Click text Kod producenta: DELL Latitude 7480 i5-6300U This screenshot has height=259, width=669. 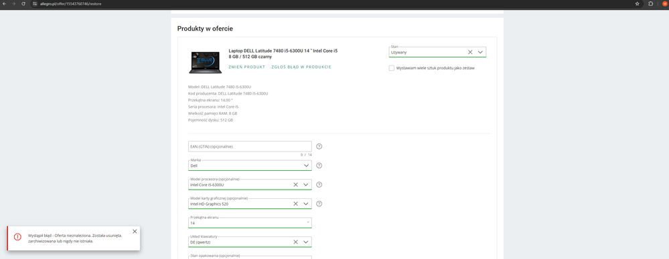[228, 93]
